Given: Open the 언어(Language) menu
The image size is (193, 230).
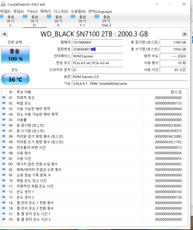Looking at the screenshot, I should (x=100, y=11).
